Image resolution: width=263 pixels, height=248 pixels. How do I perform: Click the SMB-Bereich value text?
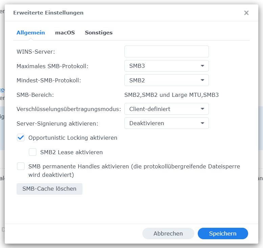point(171,95)
